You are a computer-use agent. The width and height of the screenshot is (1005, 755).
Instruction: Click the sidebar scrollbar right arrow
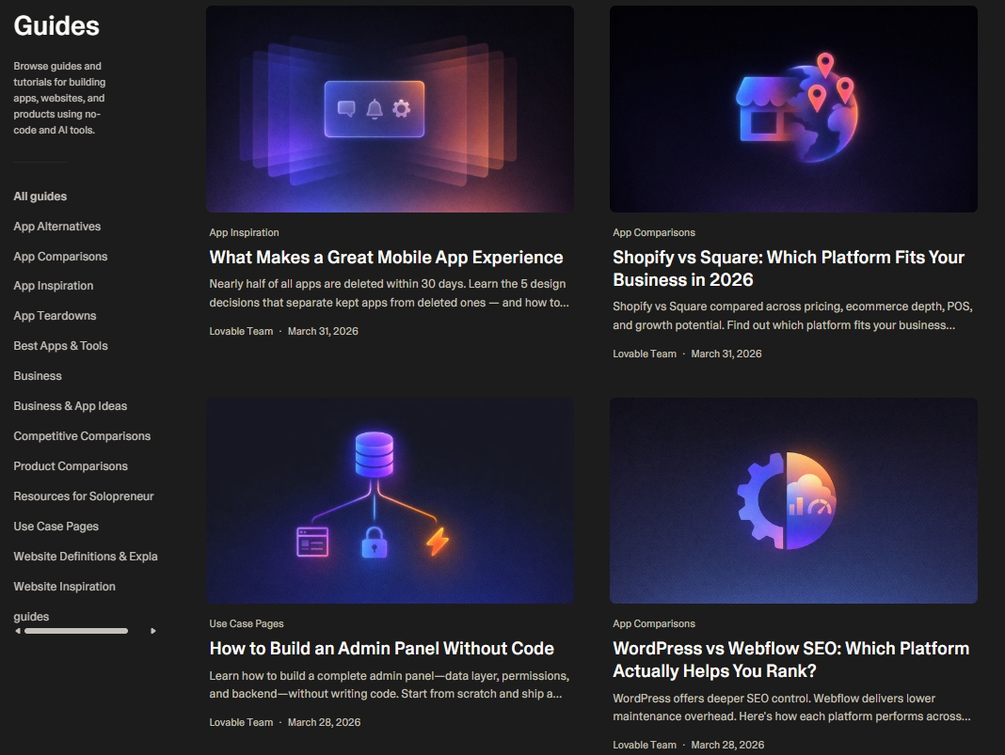152,632
